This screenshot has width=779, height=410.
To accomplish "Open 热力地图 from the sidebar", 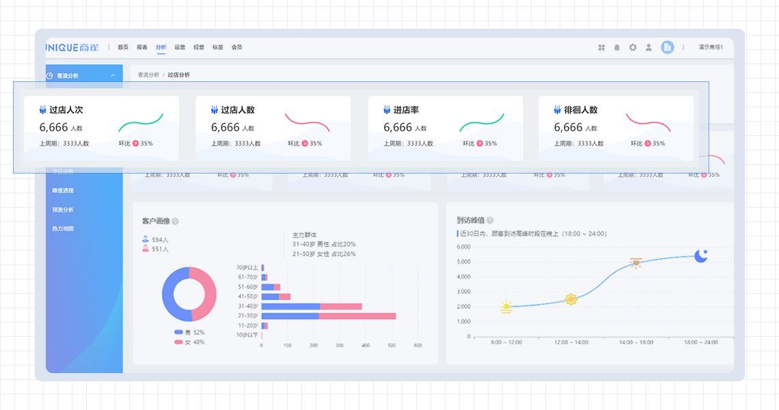I will [63, 229].
